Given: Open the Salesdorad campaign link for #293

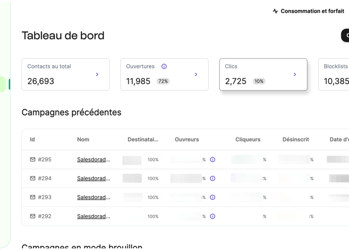Looking at the screenshot, I should pyautogui.click(x=94, y=197).
